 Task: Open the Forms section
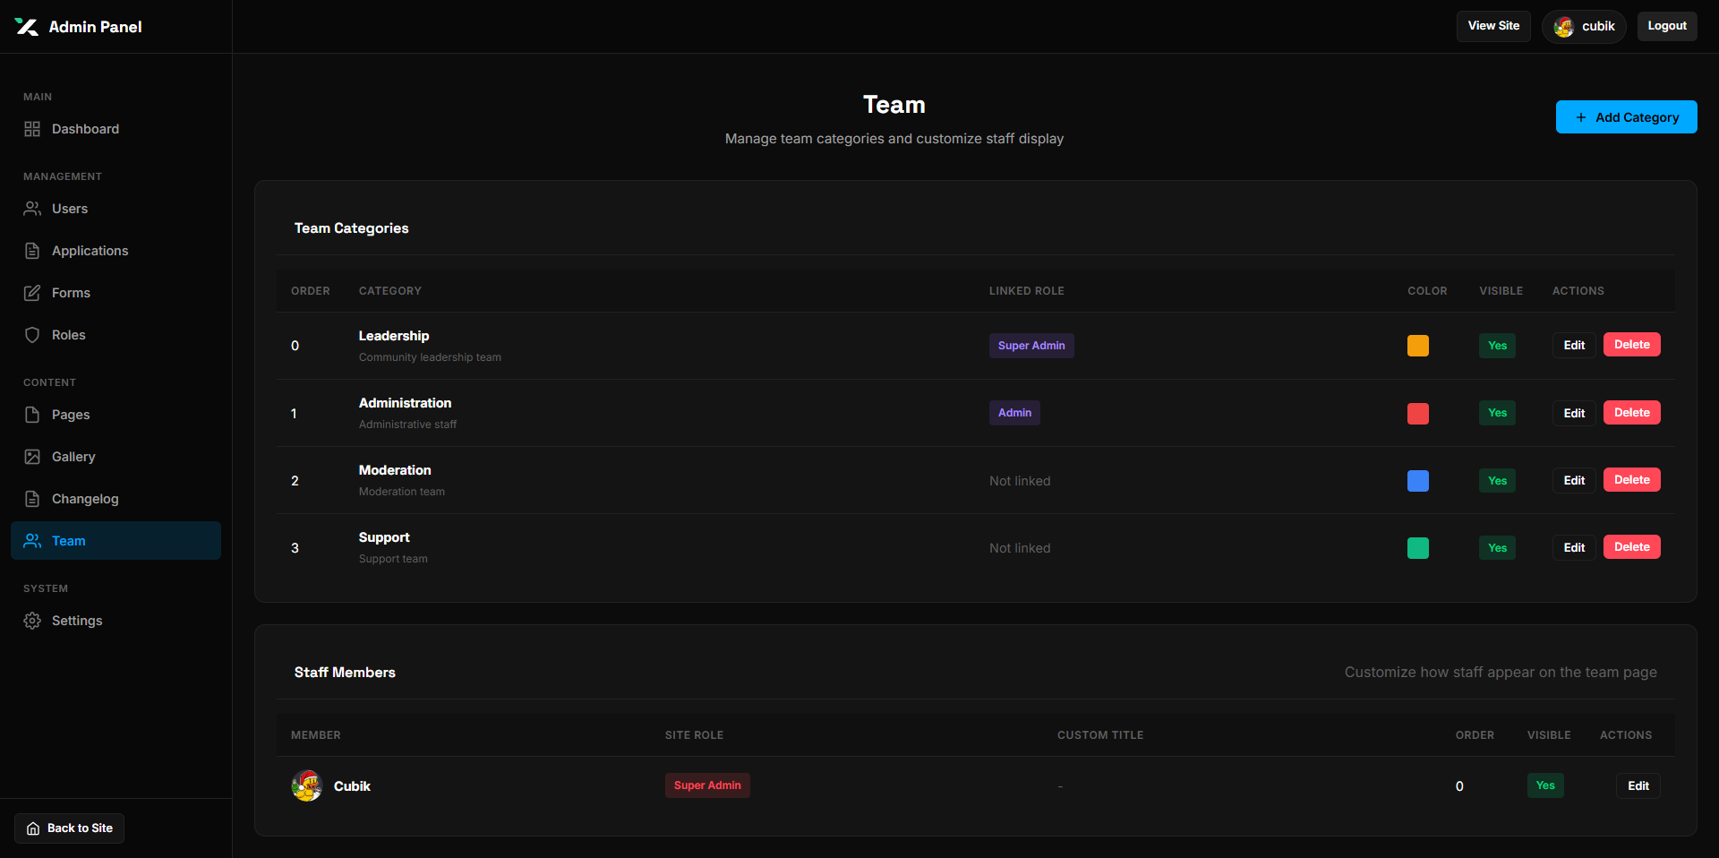(116, 293)
